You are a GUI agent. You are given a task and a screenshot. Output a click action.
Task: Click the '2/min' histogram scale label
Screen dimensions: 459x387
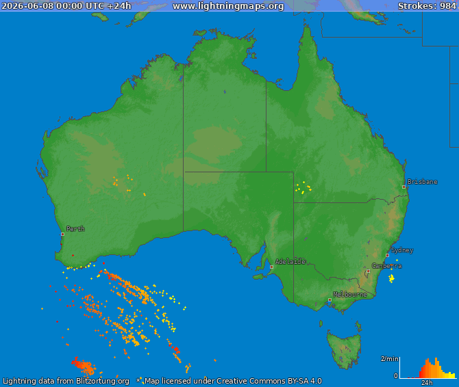[389, 359]
